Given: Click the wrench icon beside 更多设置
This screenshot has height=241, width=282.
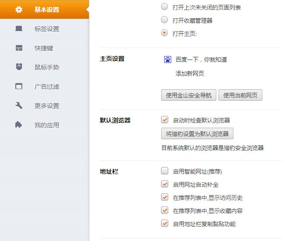Looking at the screenshot, I should coord(19,105).
